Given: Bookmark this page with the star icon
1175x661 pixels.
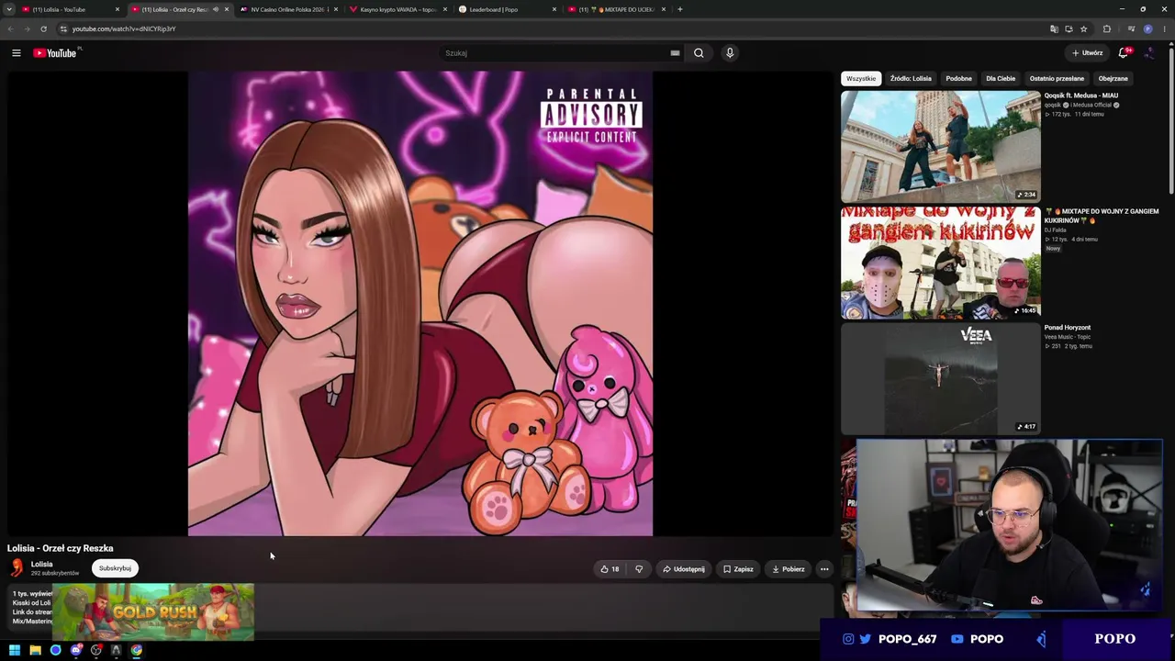Looking at the screenshot, I should [1084, 28].
